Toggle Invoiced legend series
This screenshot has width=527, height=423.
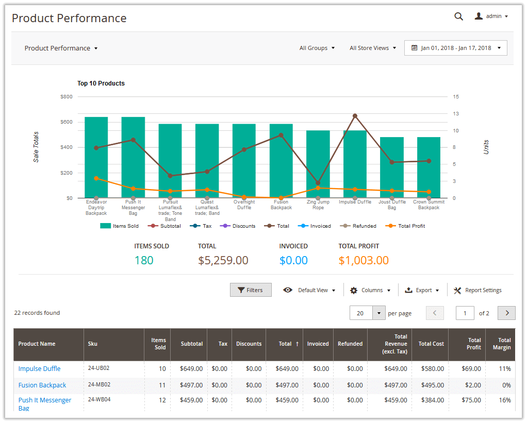pyautogui.click(x=314, y=226)
